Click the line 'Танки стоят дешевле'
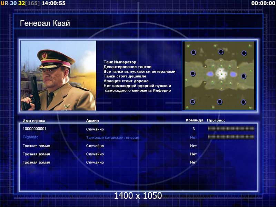Screen dimensions: 276x207 click(125, 76)
